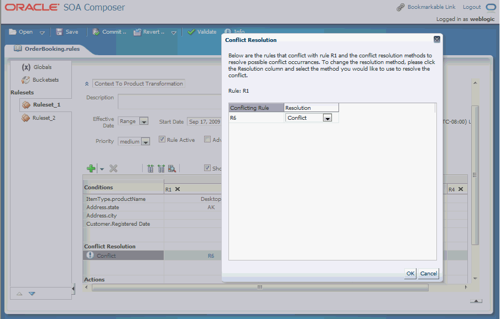Click the Save disk icon

tap(59, 32)
